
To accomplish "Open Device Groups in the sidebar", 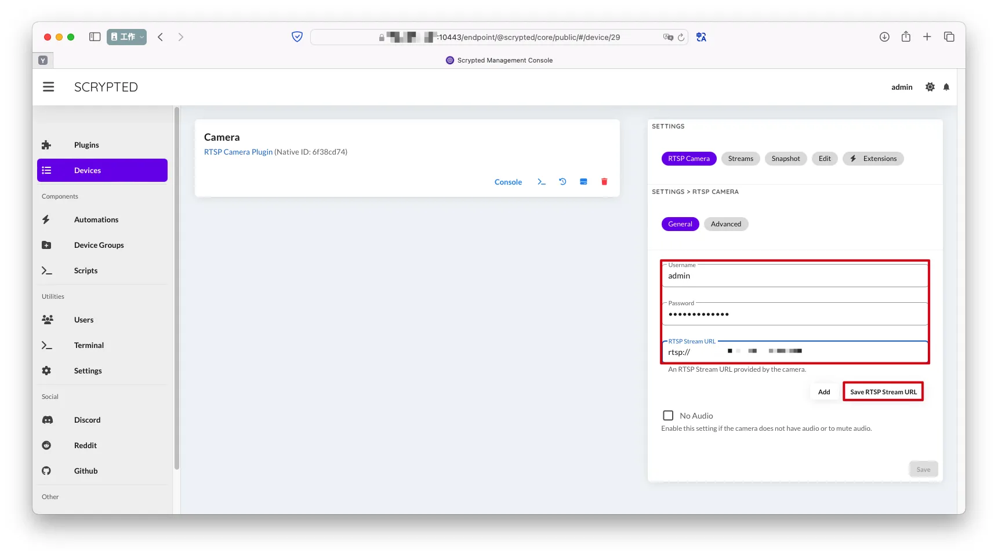I will [x=102, y=245].
